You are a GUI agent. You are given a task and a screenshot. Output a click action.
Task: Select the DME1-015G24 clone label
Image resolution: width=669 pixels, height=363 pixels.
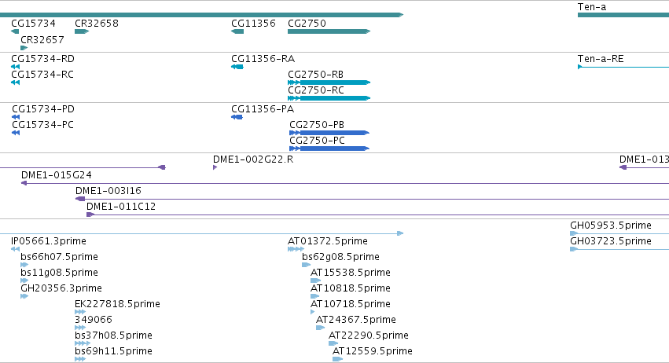[x=57, y=175]
